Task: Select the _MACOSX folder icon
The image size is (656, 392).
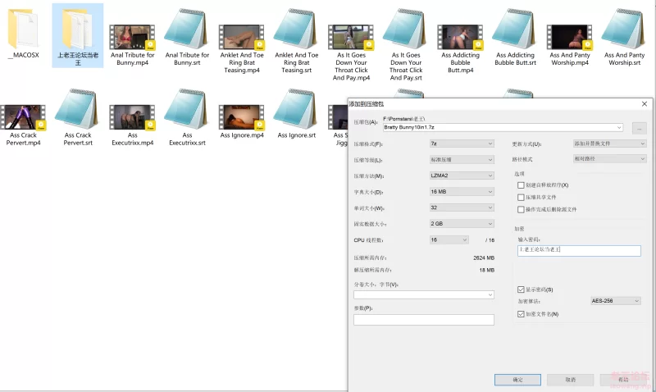Action: point(24,30)
